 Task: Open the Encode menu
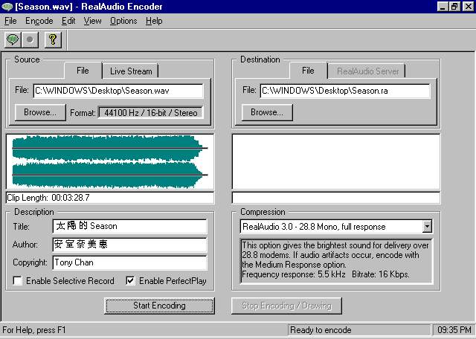pyautogui.click(x=39, y=21)
